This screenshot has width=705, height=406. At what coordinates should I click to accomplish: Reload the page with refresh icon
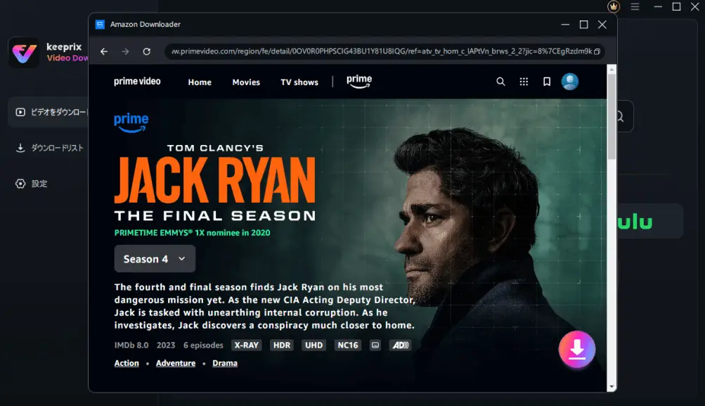(x=146, y=51)
